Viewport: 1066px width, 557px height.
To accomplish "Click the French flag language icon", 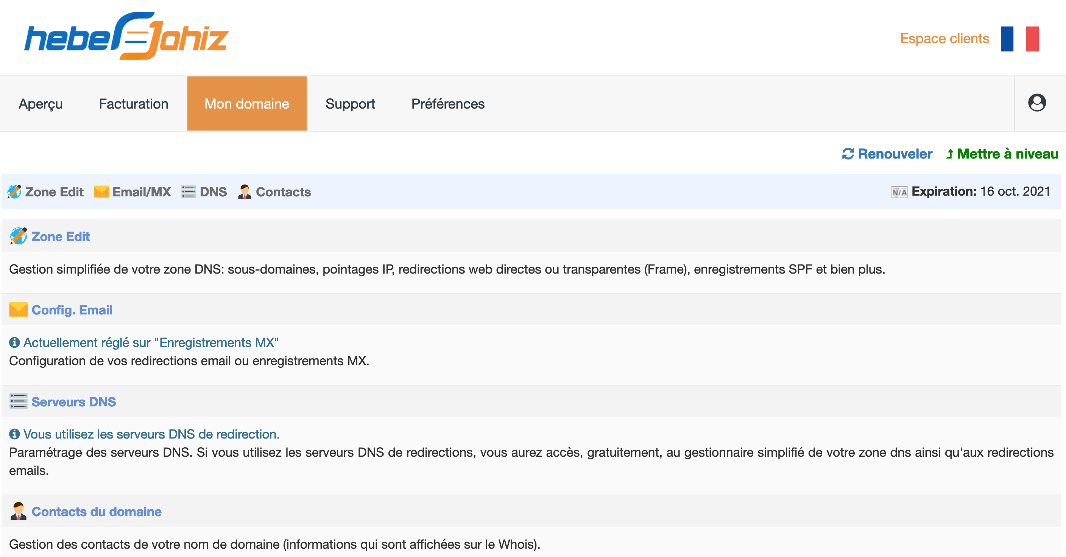I will (x=1020, y=39).
